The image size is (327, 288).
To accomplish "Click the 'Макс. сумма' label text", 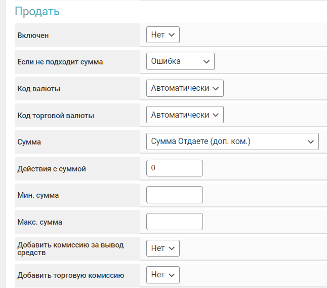I will point(39,222).
